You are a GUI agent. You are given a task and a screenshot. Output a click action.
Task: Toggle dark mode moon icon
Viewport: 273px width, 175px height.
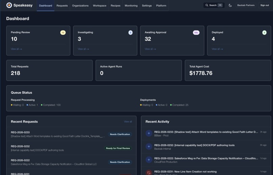coord(230,5)
